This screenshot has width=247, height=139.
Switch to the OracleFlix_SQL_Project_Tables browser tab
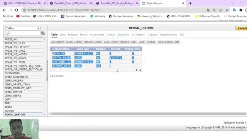[x=117, y=3]
